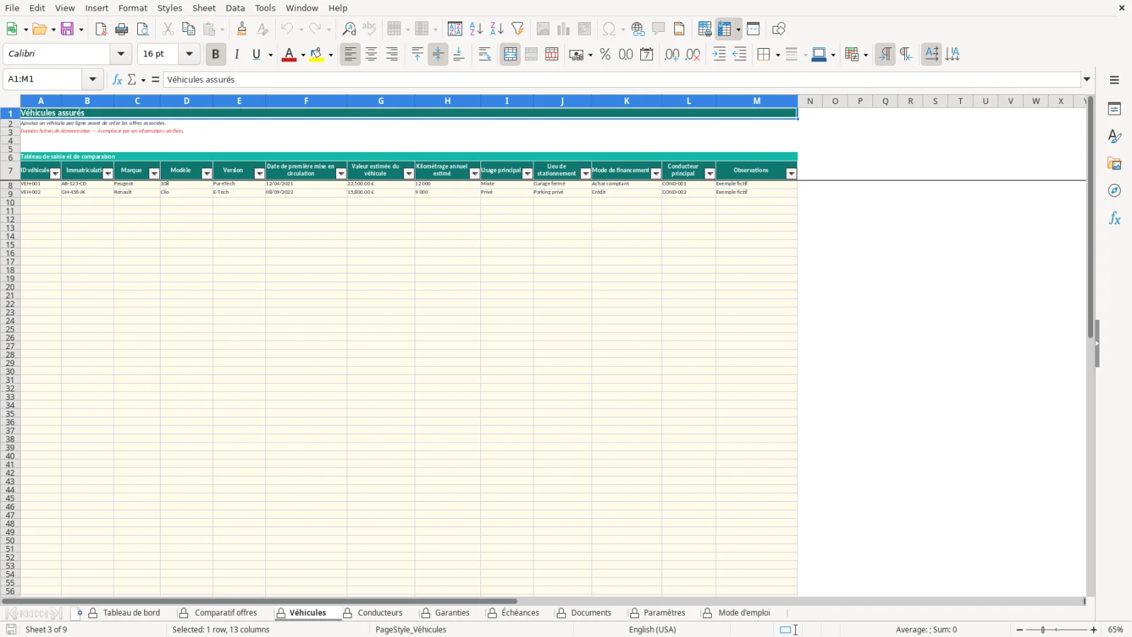Viewport: 1132px width, 637px height.
Task: Toggle Center Vertically alignment
Action: coord(438,54)
